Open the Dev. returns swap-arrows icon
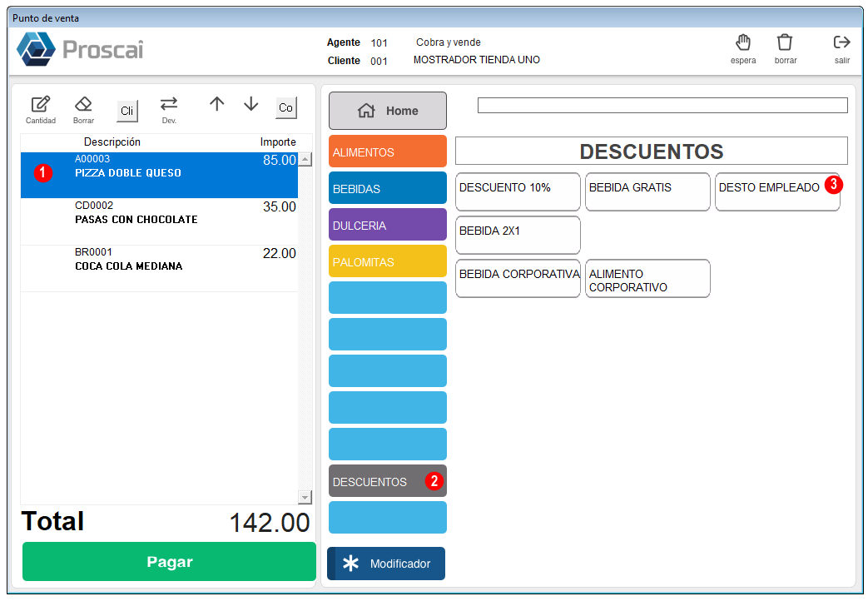The height and width of the screenshot is (601, 868). [169, 103]
